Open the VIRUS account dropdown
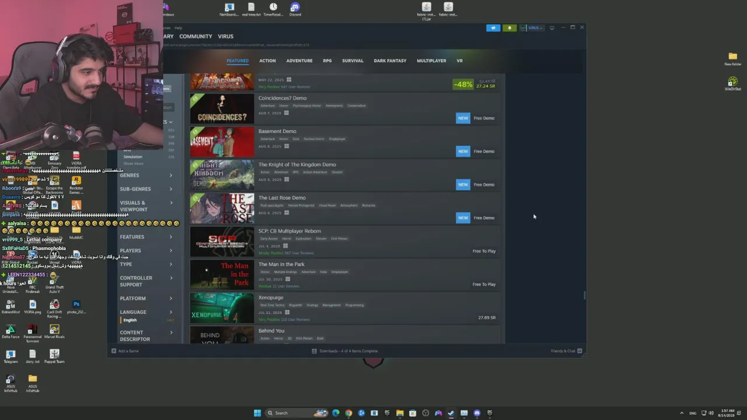 [532, 27]
